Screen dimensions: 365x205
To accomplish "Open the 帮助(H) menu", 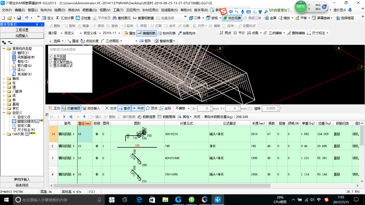I will [186, 10].
